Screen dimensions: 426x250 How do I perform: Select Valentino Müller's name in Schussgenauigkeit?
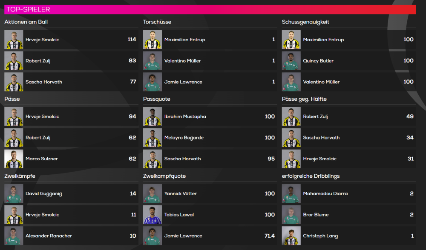(x=321, y=82)
